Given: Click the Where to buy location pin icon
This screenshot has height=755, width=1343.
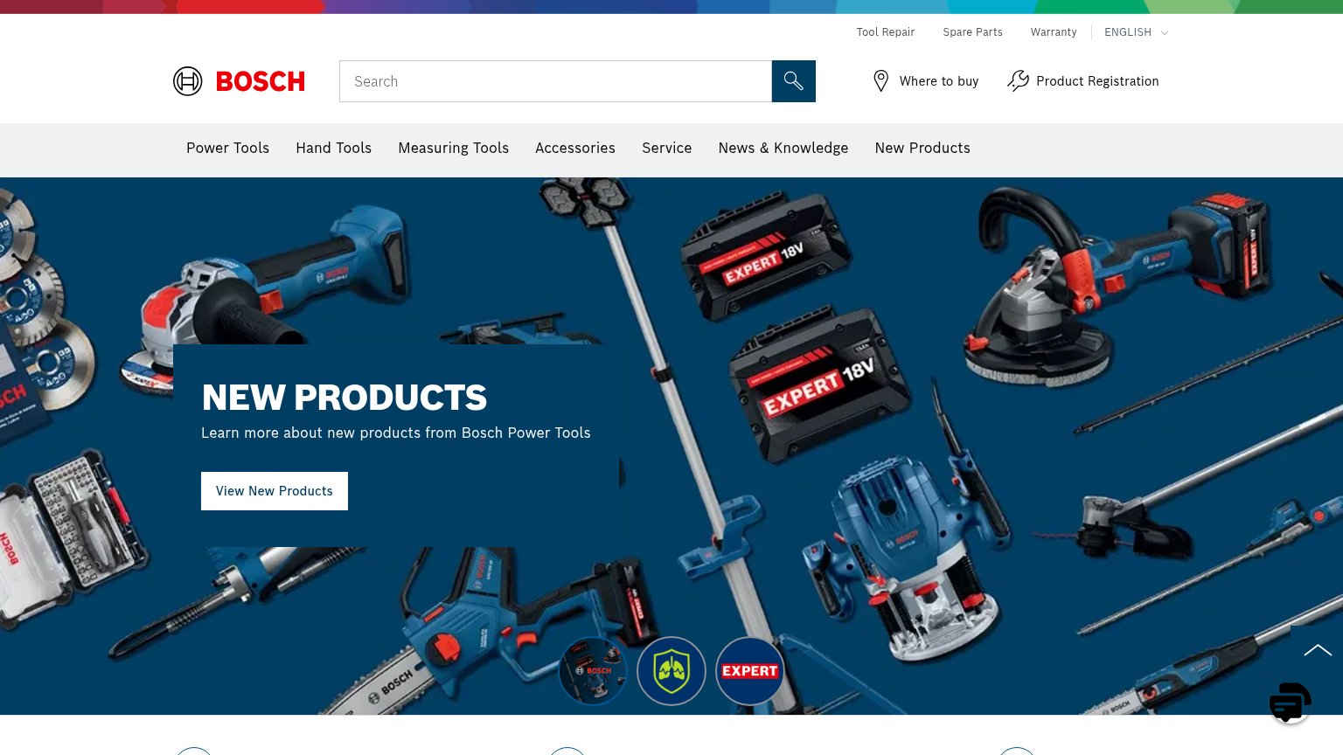Looking at the screenshot, I should (881, 81).
